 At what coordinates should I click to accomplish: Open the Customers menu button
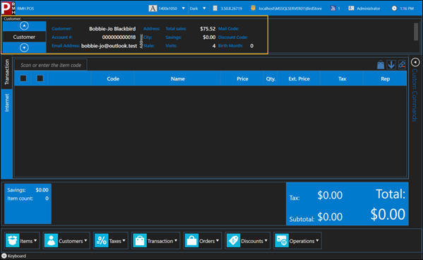[x=66, y=240]
